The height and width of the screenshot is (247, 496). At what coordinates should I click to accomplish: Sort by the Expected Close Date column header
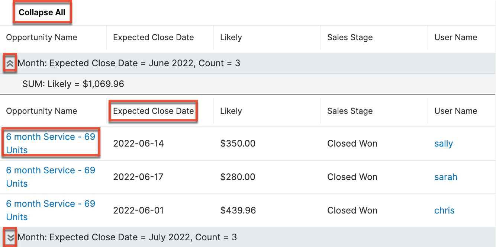(x=152, y=111)
